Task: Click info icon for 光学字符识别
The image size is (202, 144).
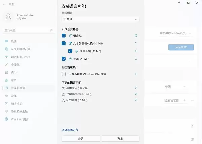Action: tap(136, 94)
